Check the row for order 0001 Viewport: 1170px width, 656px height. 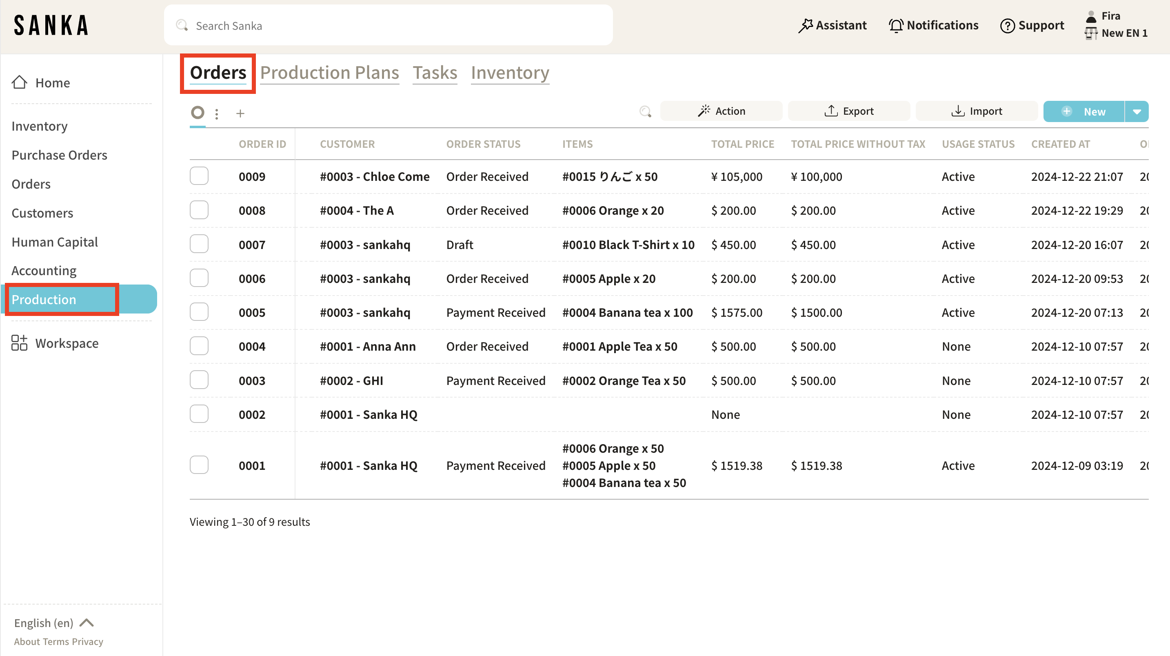(199, 465)
